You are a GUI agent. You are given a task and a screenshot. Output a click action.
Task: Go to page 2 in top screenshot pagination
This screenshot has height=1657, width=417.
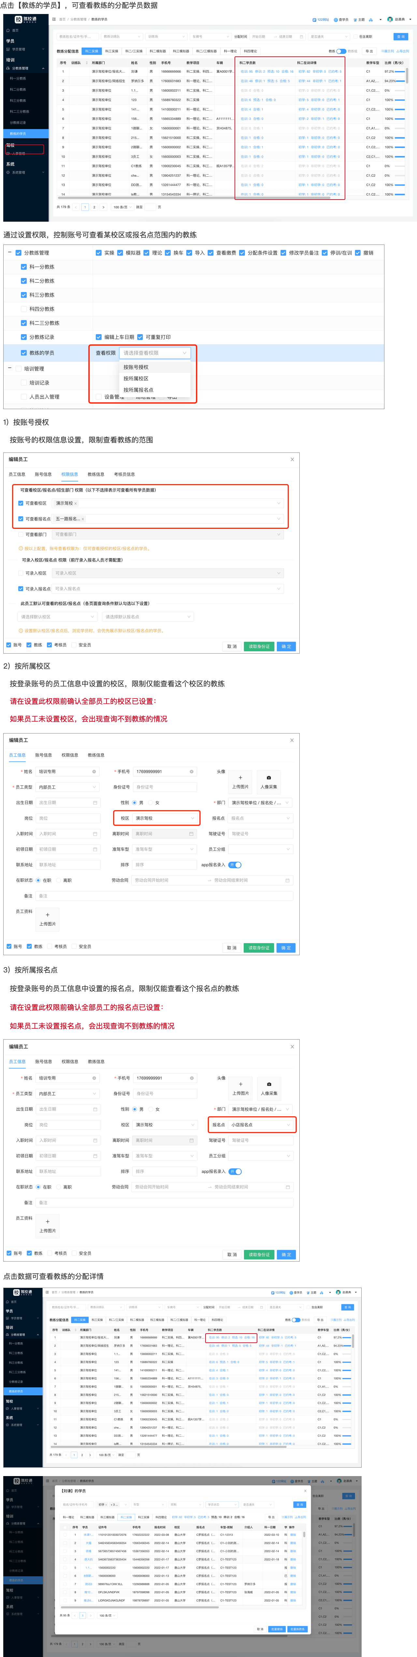(94, 207)
